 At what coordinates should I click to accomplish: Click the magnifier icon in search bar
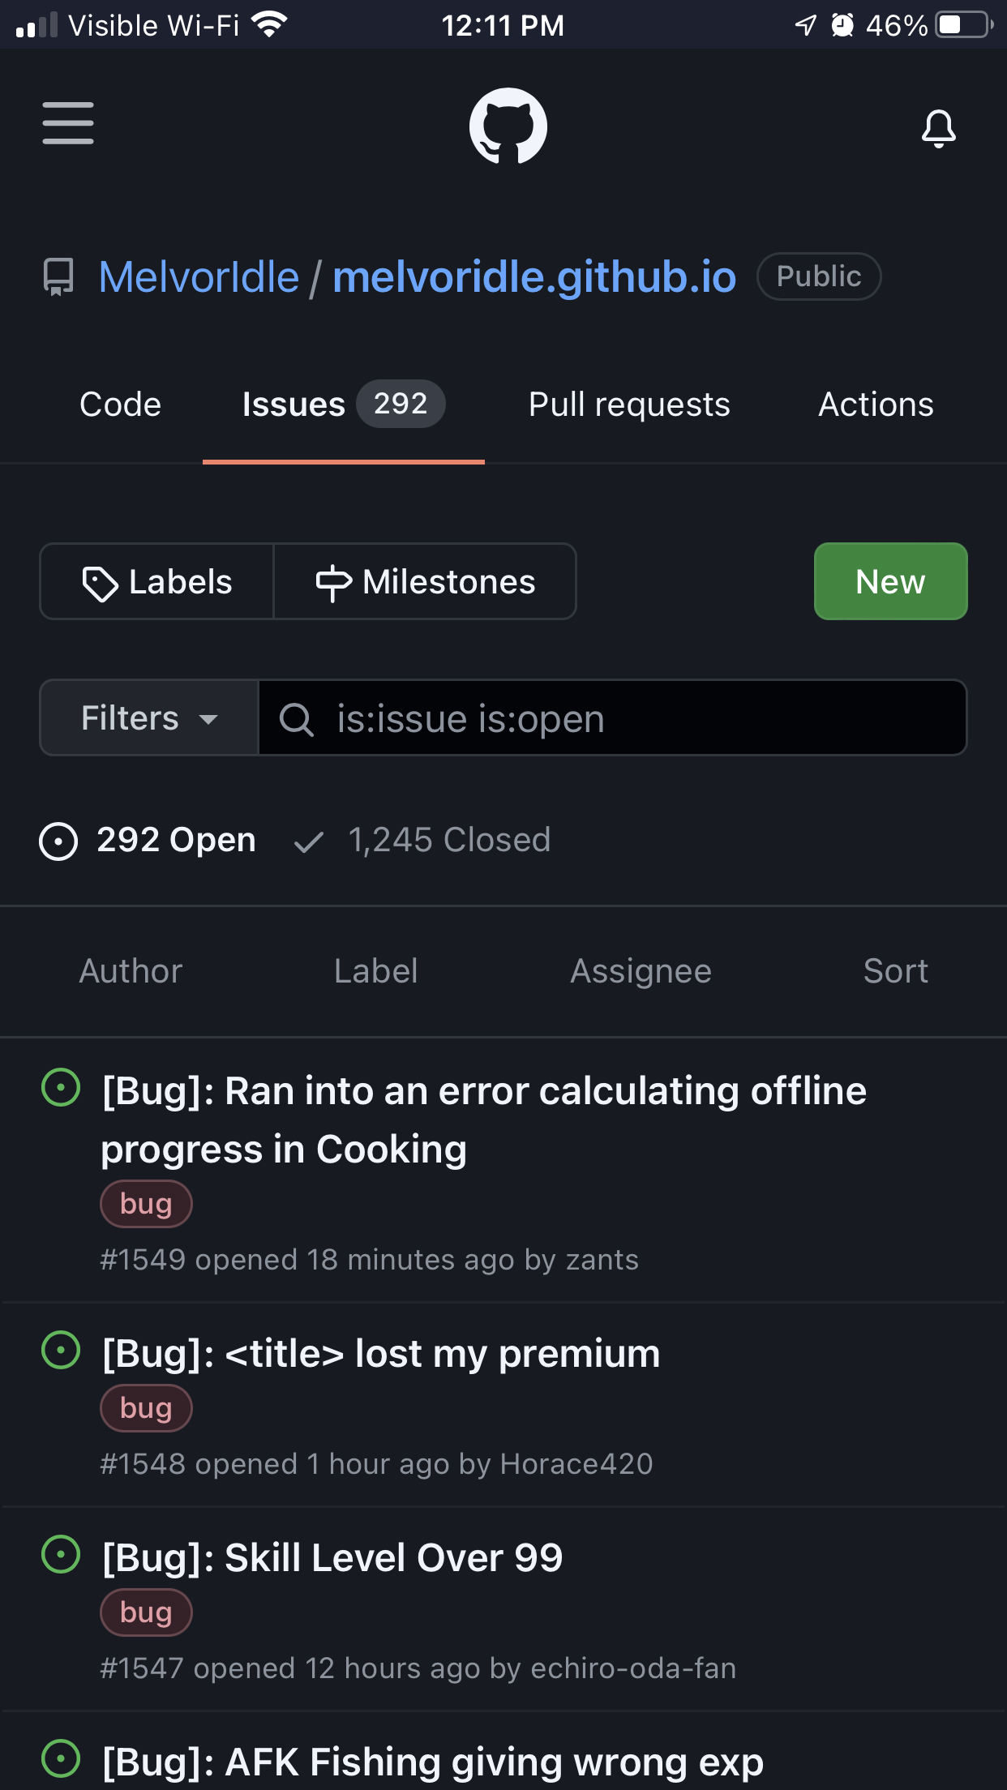click(x=298, y=718)
